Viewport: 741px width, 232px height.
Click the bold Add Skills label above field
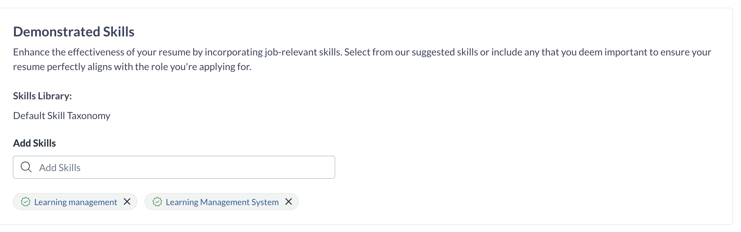point(34,143)
